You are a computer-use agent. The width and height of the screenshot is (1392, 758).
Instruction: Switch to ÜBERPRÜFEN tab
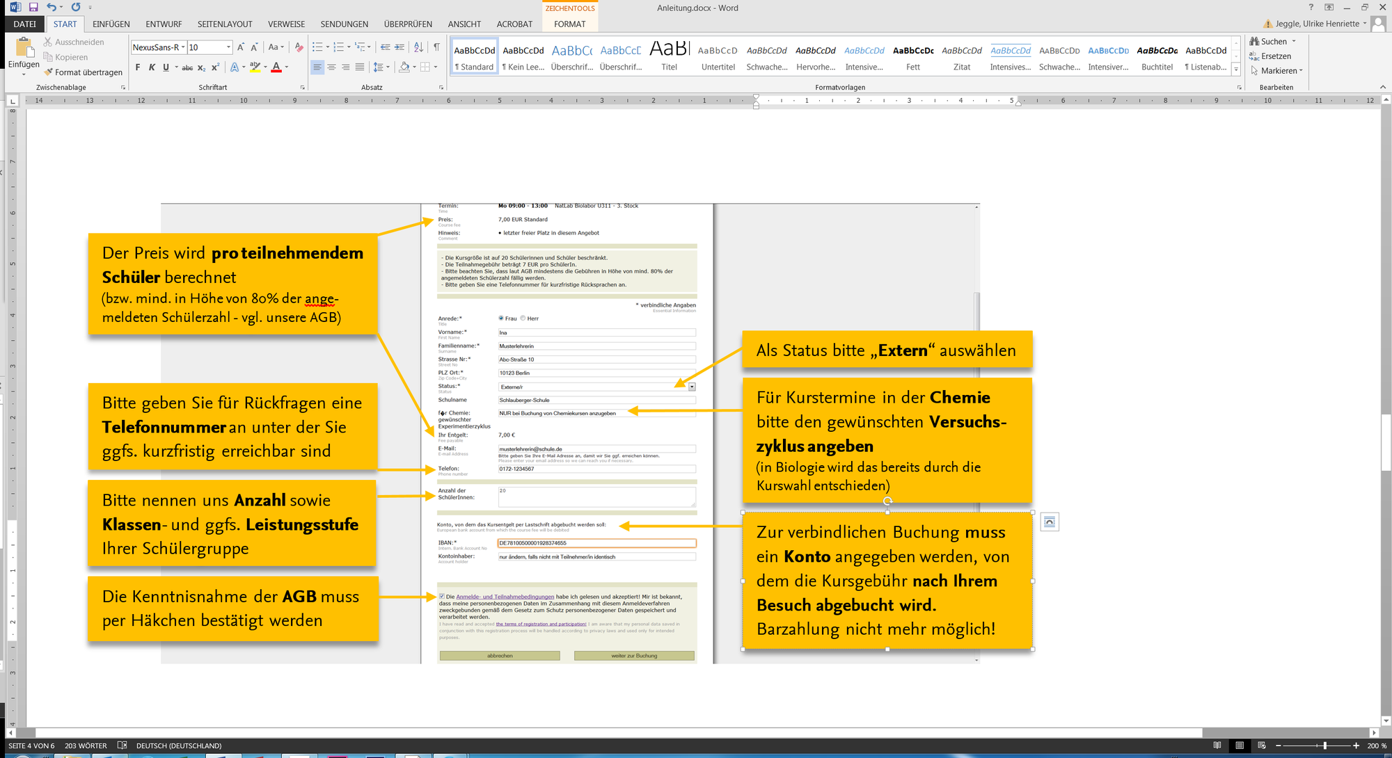click(x=408, y=24)
